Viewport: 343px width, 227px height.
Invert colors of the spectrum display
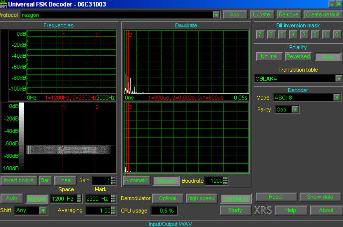[x=18, y=181]
